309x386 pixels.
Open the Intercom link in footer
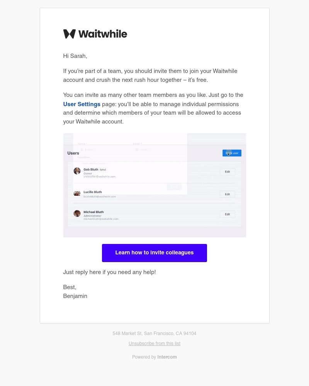coord(167,357)
